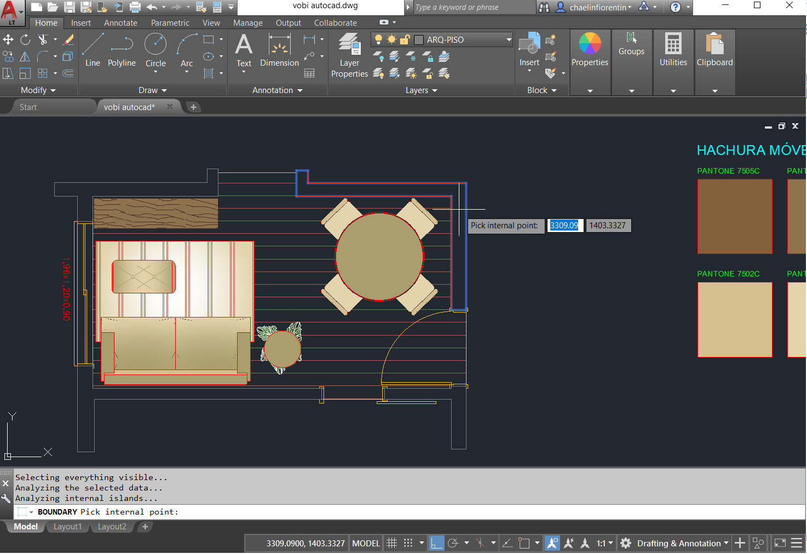The image size is (807, 554).
Task: Open the Drafting & Annotation workspace dropdown
Action: pyautogui.click(x=683, y=543)
